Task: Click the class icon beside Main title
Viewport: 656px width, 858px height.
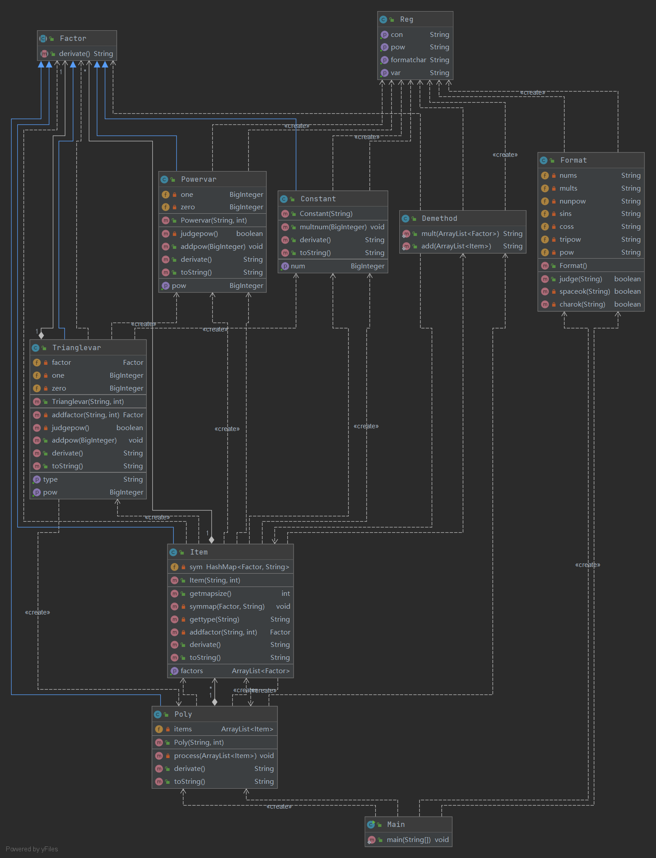Action: point(371,825)
